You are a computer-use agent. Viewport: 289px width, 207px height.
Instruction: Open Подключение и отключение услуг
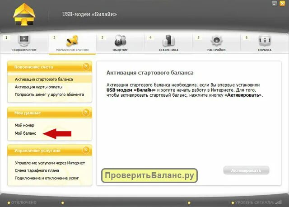[x=47, y=178]
